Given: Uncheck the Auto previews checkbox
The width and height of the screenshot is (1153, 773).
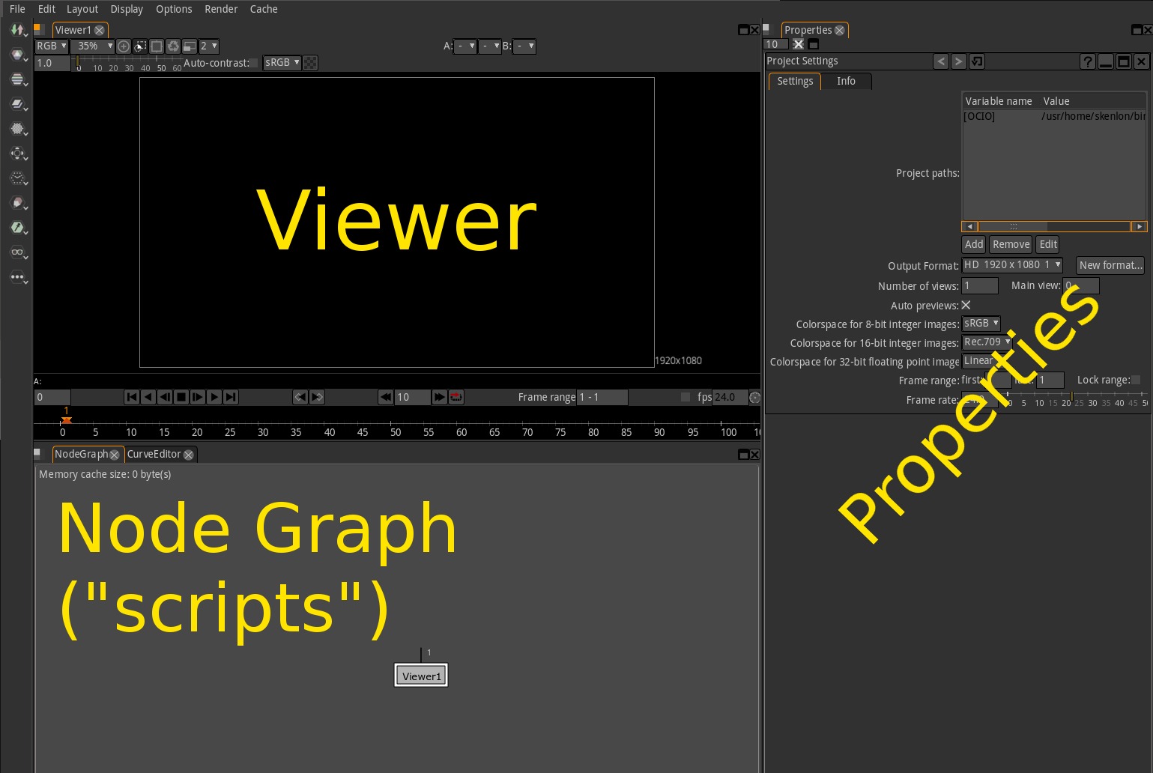Looking at the screenshot, I should coord(966,305).
